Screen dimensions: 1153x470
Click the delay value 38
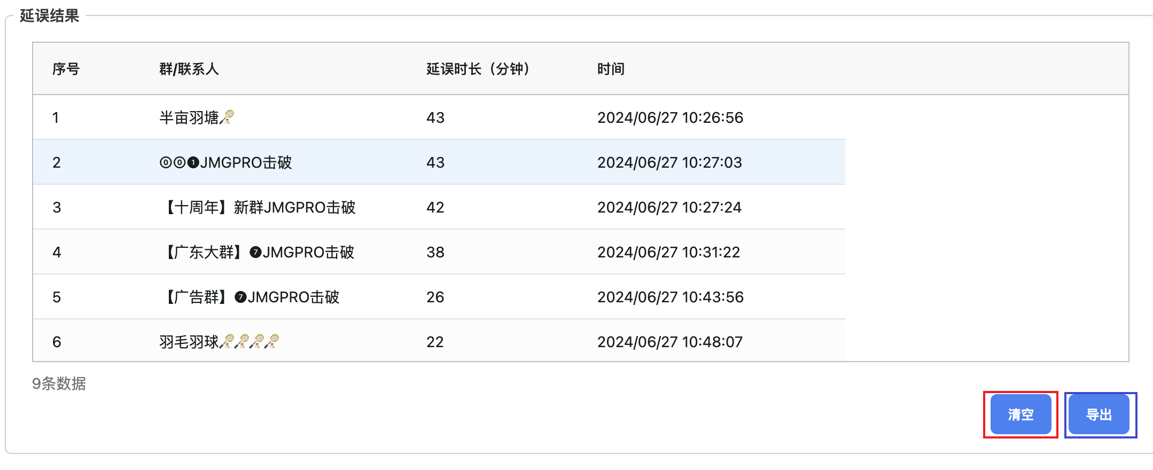coord(435,252)
